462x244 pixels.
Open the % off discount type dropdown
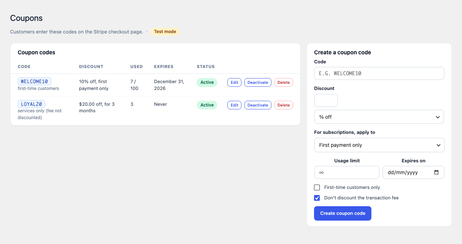[379, 117]
